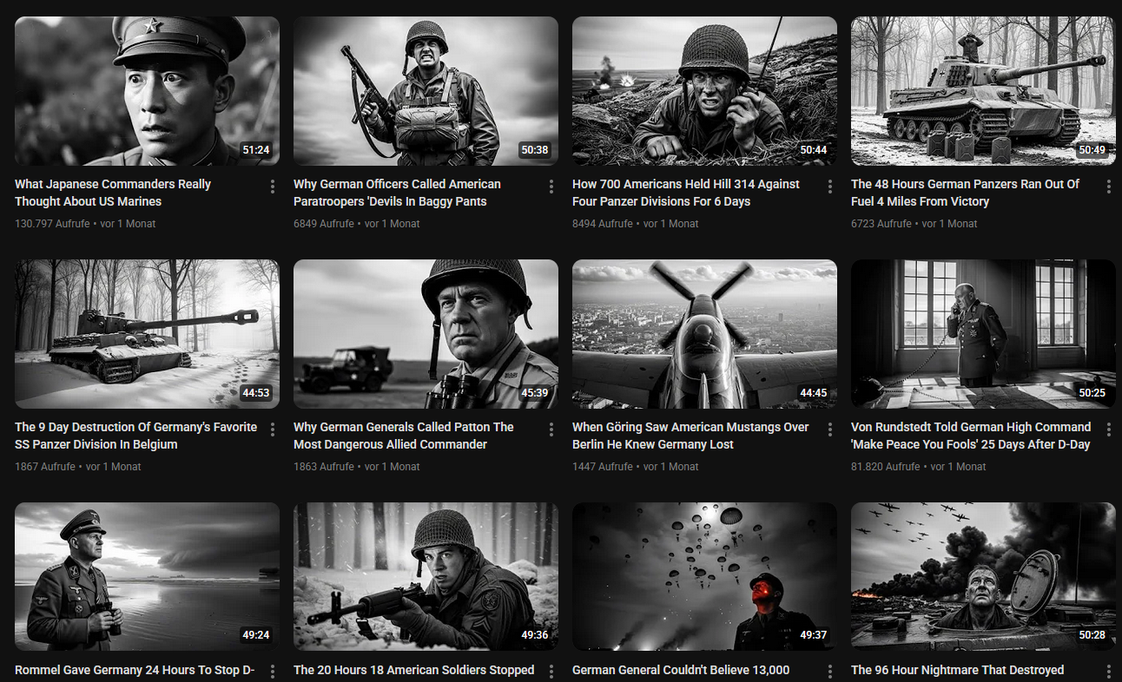Open thumbnail of soldier on radio in foxhole
This screenshot has width=1122, height=682.
pos(704,91)
